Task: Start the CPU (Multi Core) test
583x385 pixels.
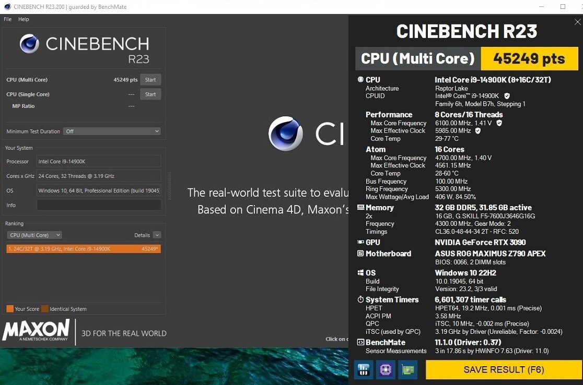Action: click(x=150, y=79)
